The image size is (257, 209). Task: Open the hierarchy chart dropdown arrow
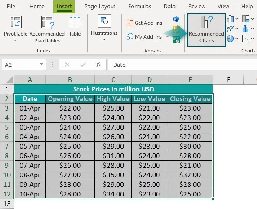[x=252, y=19]
